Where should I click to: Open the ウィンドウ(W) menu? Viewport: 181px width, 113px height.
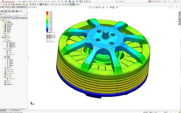click(x=47, y=2)
